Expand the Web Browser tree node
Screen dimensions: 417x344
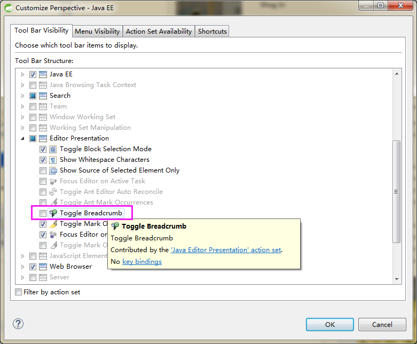pyautogui.click(x=22, y=267)
